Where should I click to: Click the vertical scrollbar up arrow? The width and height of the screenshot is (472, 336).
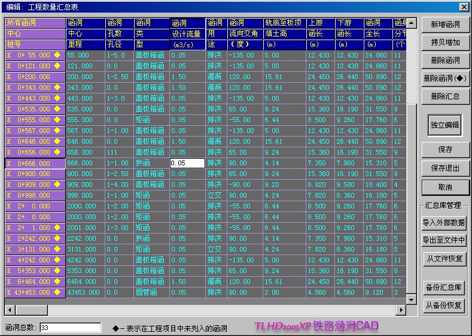tap(412, 23)
